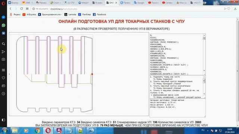Open the Windows Start button
The width and height of the screenshot is (239, 134).
(x=4, y=131)
